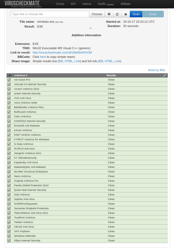Click the Dropbox upload icon
Screen dimensions: 174x250
point(109,14)
